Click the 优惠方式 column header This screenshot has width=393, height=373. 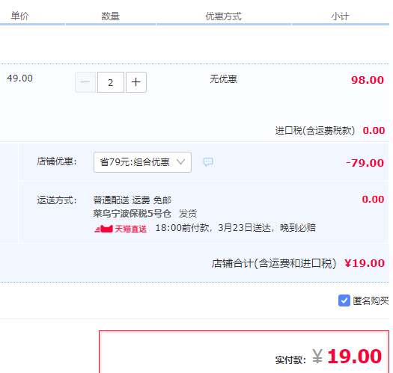coord(223,16)
